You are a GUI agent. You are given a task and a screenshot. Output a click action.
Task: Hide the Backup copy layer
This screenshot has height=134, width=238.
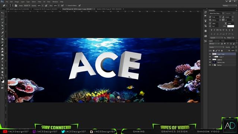point(210,62)
